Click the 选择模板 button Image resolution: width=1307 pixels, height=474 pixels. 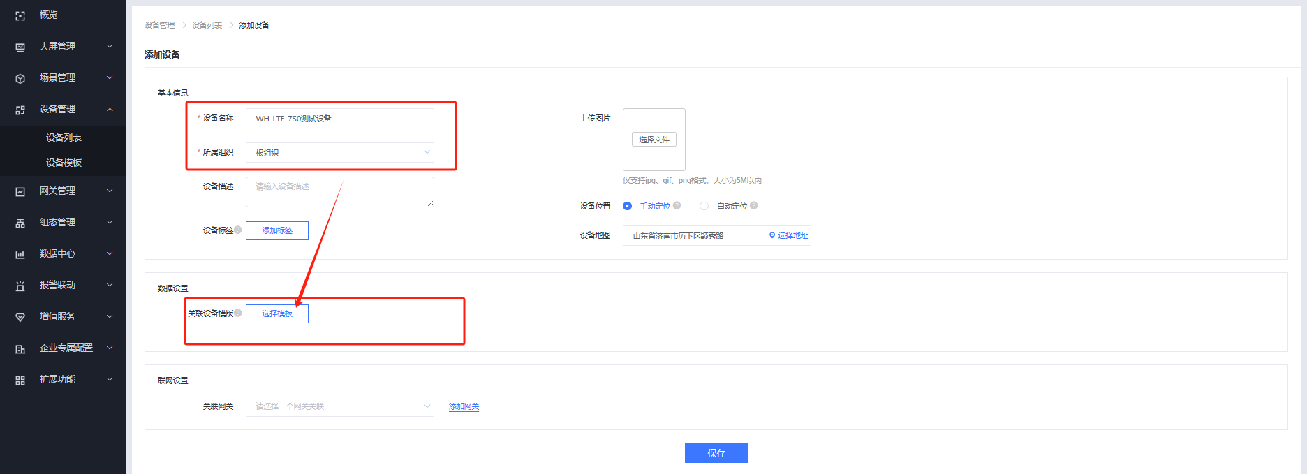277,314
